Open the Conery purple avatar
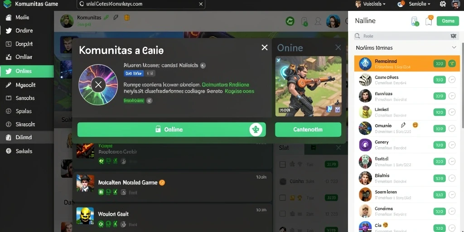The height and width of the screenshot is (232, 464). 365,145
